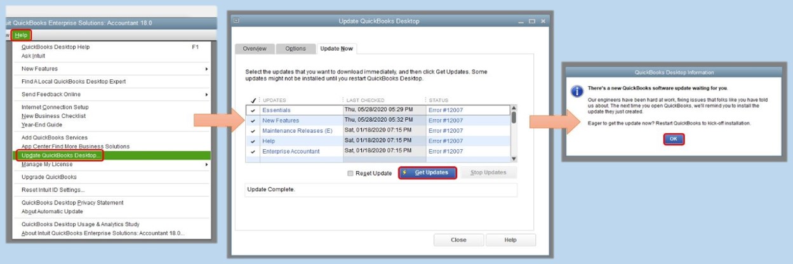793x264 pixels.
Task: Select About Intuit QuickBooks Enterprise Solutions entry
Action: 111,233
